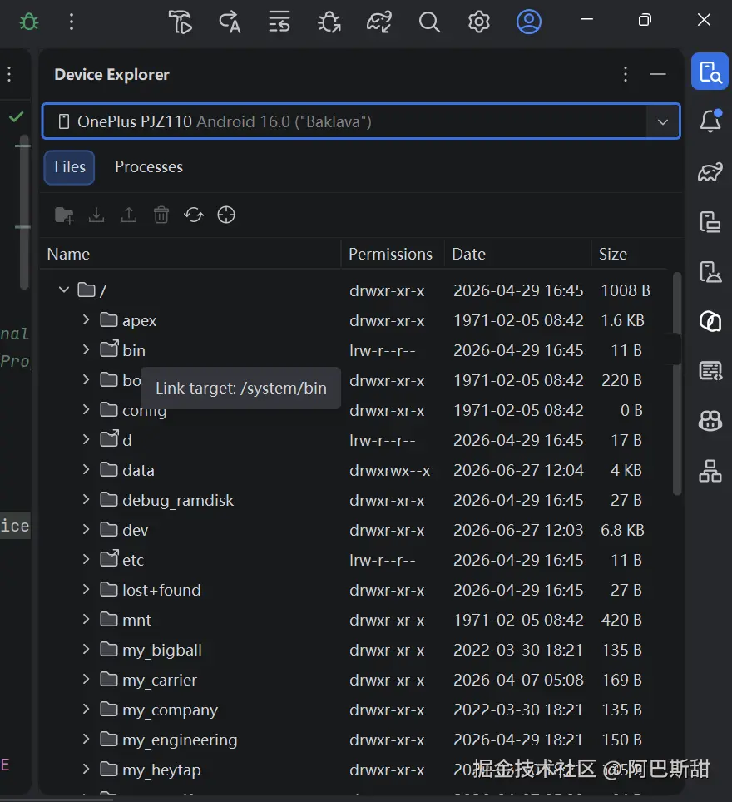
Task: Click the crosshair locate toolbar icon
Action: click(226, 215)
